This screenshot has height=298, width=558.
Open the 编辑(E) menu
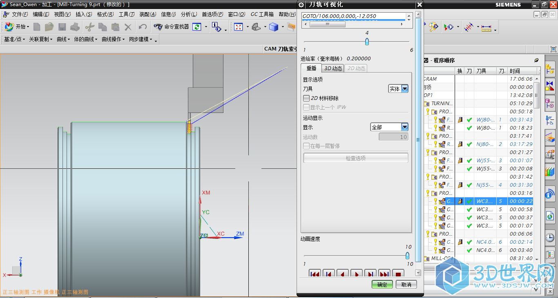coord(41,14)
